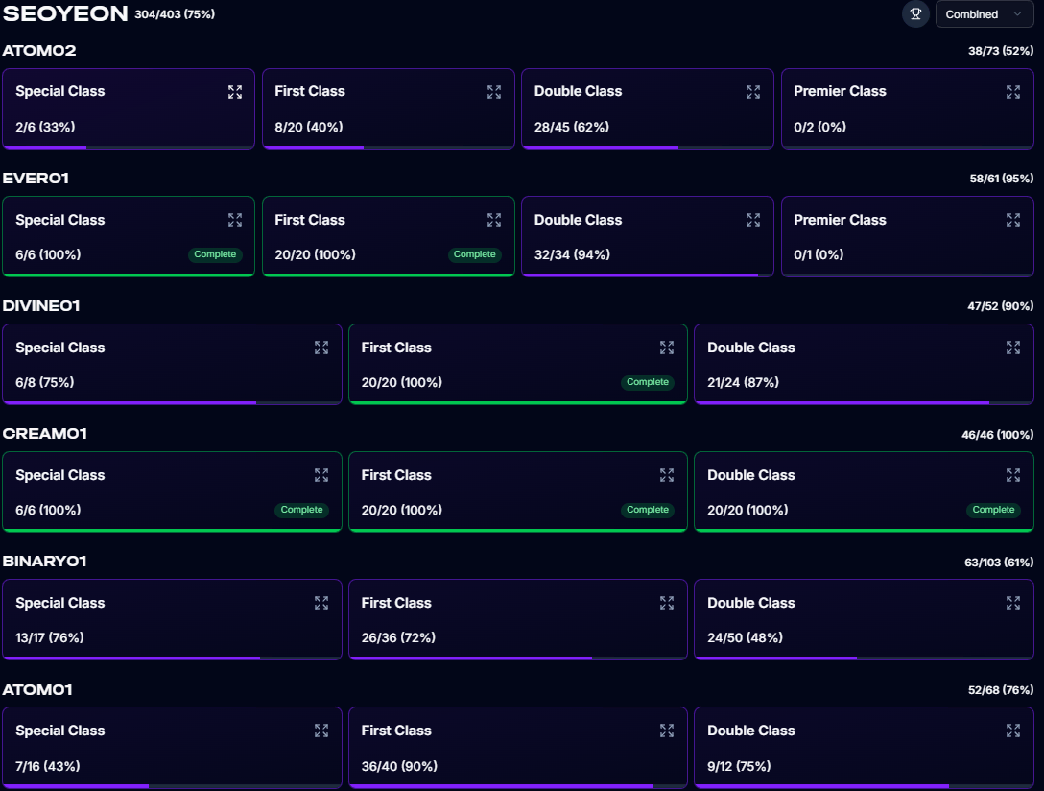The width and height of the screenshot is (1044, 791).
Task: Click Complete badge on DIVINE01 First Class
Action: pyautogui.click(x=648, y=382)
